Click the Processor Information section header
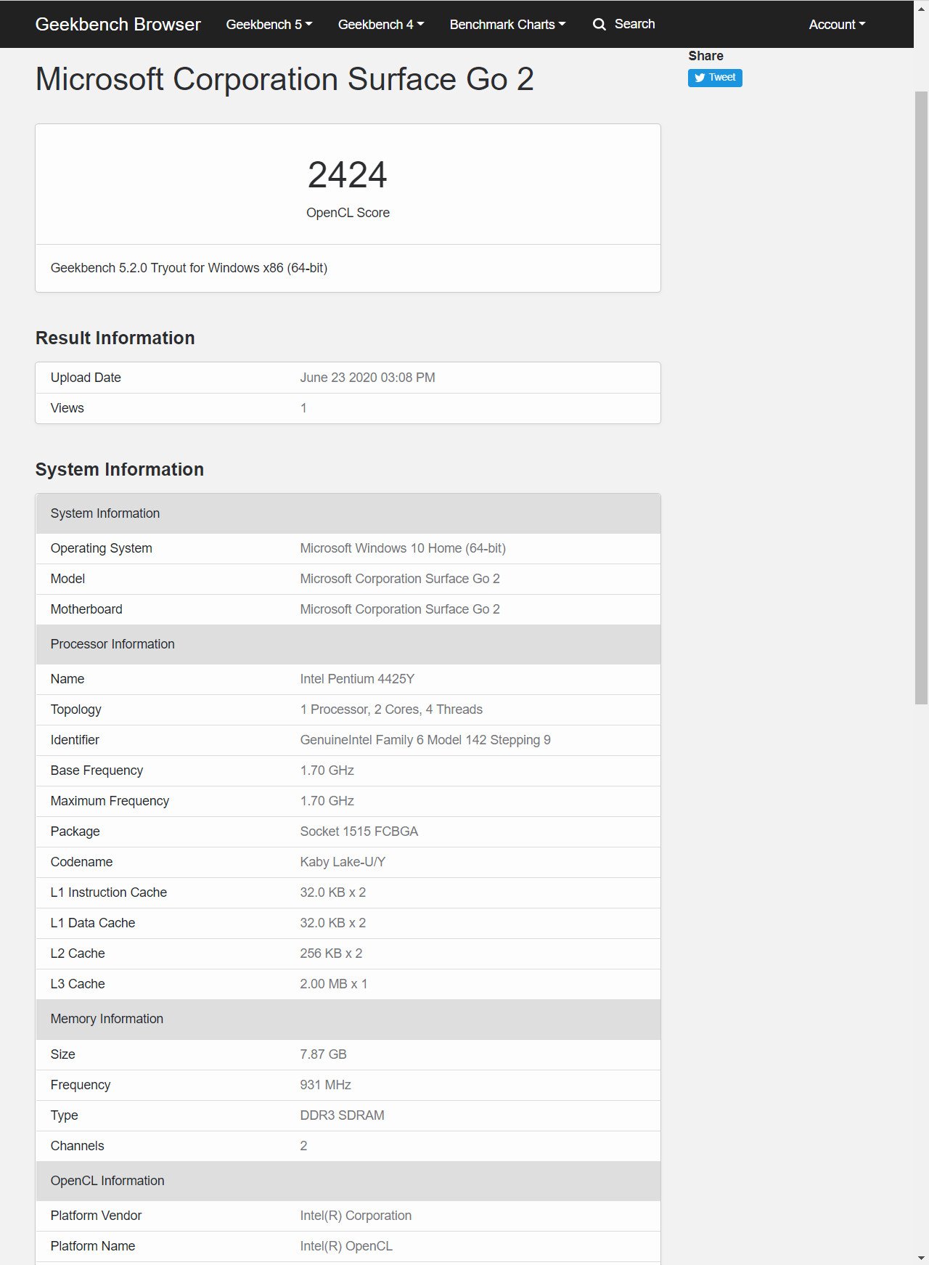Image resolution: width=929 pixels, height=1265 pixels. [112, 644]
